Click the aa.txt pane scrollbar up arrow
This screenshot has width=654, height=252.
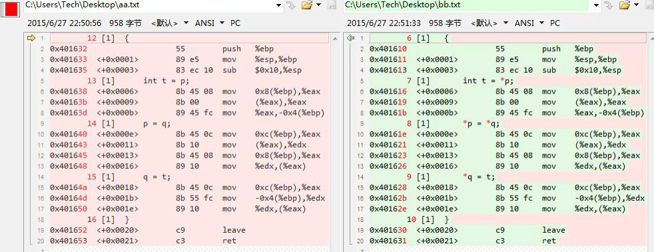[x=336, y=39]
